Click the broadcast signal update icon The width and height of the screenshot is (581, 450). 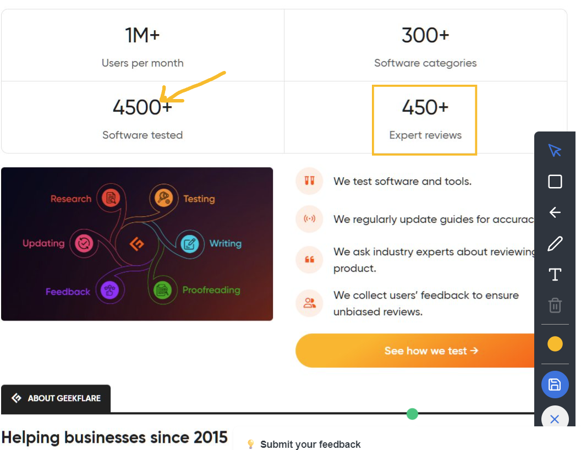[x=309, y=219]
